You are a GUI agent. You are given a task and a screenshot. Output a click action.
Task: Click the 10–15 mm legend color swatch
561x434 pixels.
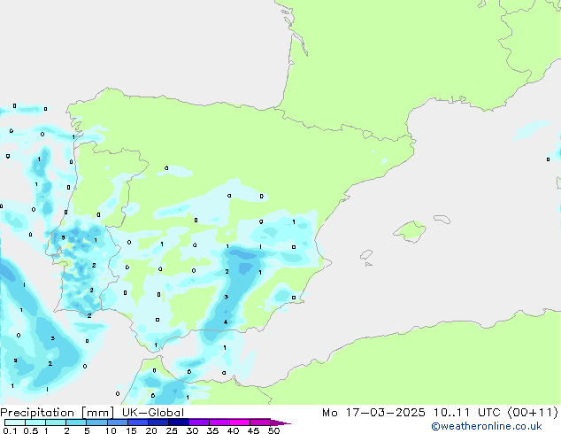(118, 422)
